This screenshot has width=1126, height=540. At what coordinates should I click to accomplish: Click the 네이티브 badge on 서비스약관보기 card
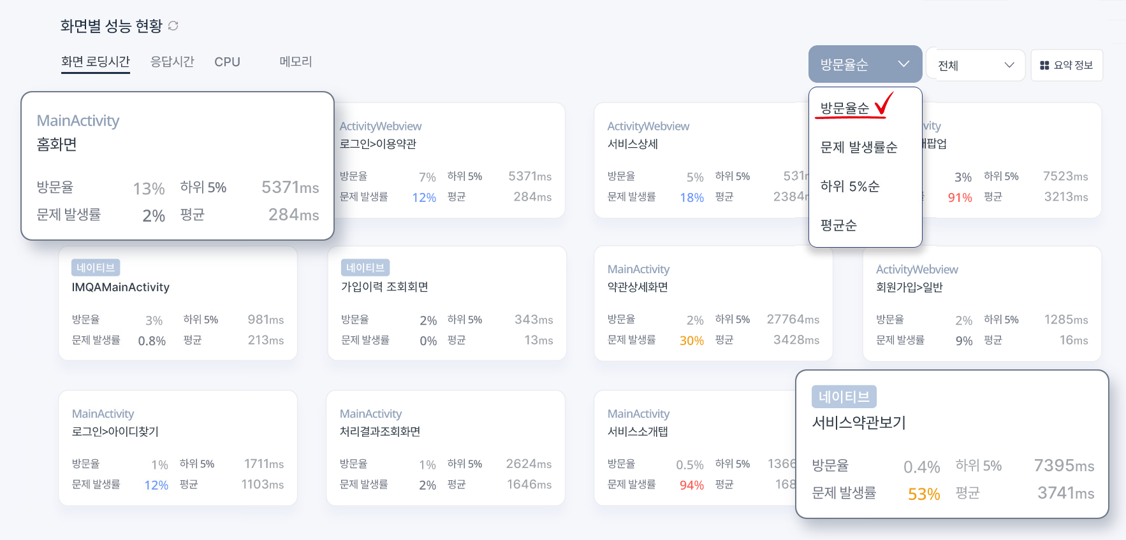point(844,397)
